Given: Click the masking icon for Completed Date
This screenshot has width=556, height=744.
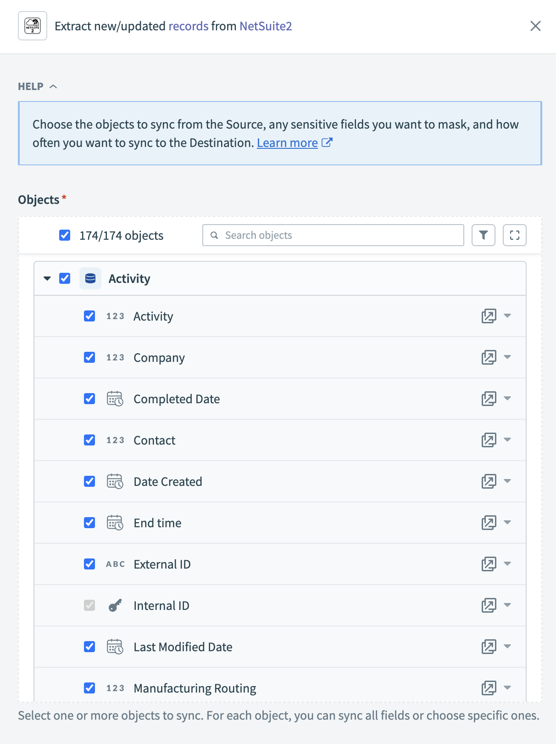Looking at the screenshot, I should pos(489,399).
